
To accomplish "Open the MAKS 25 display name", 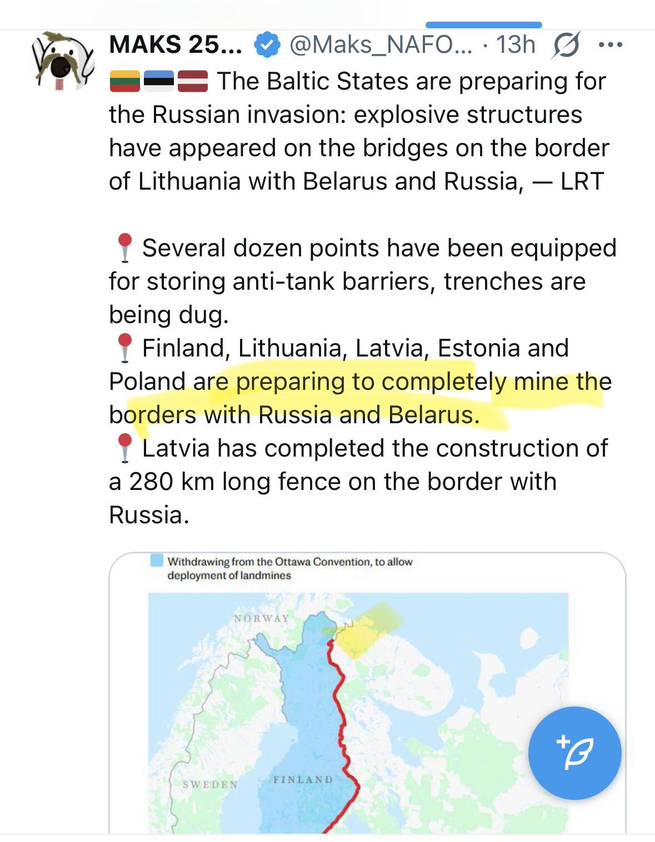I will 176,45.
